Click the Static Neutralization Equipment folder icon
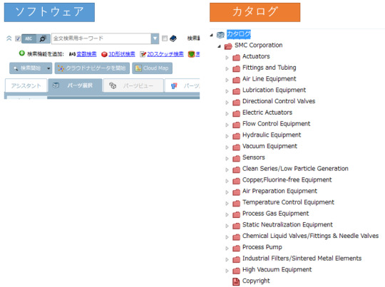 236,226
